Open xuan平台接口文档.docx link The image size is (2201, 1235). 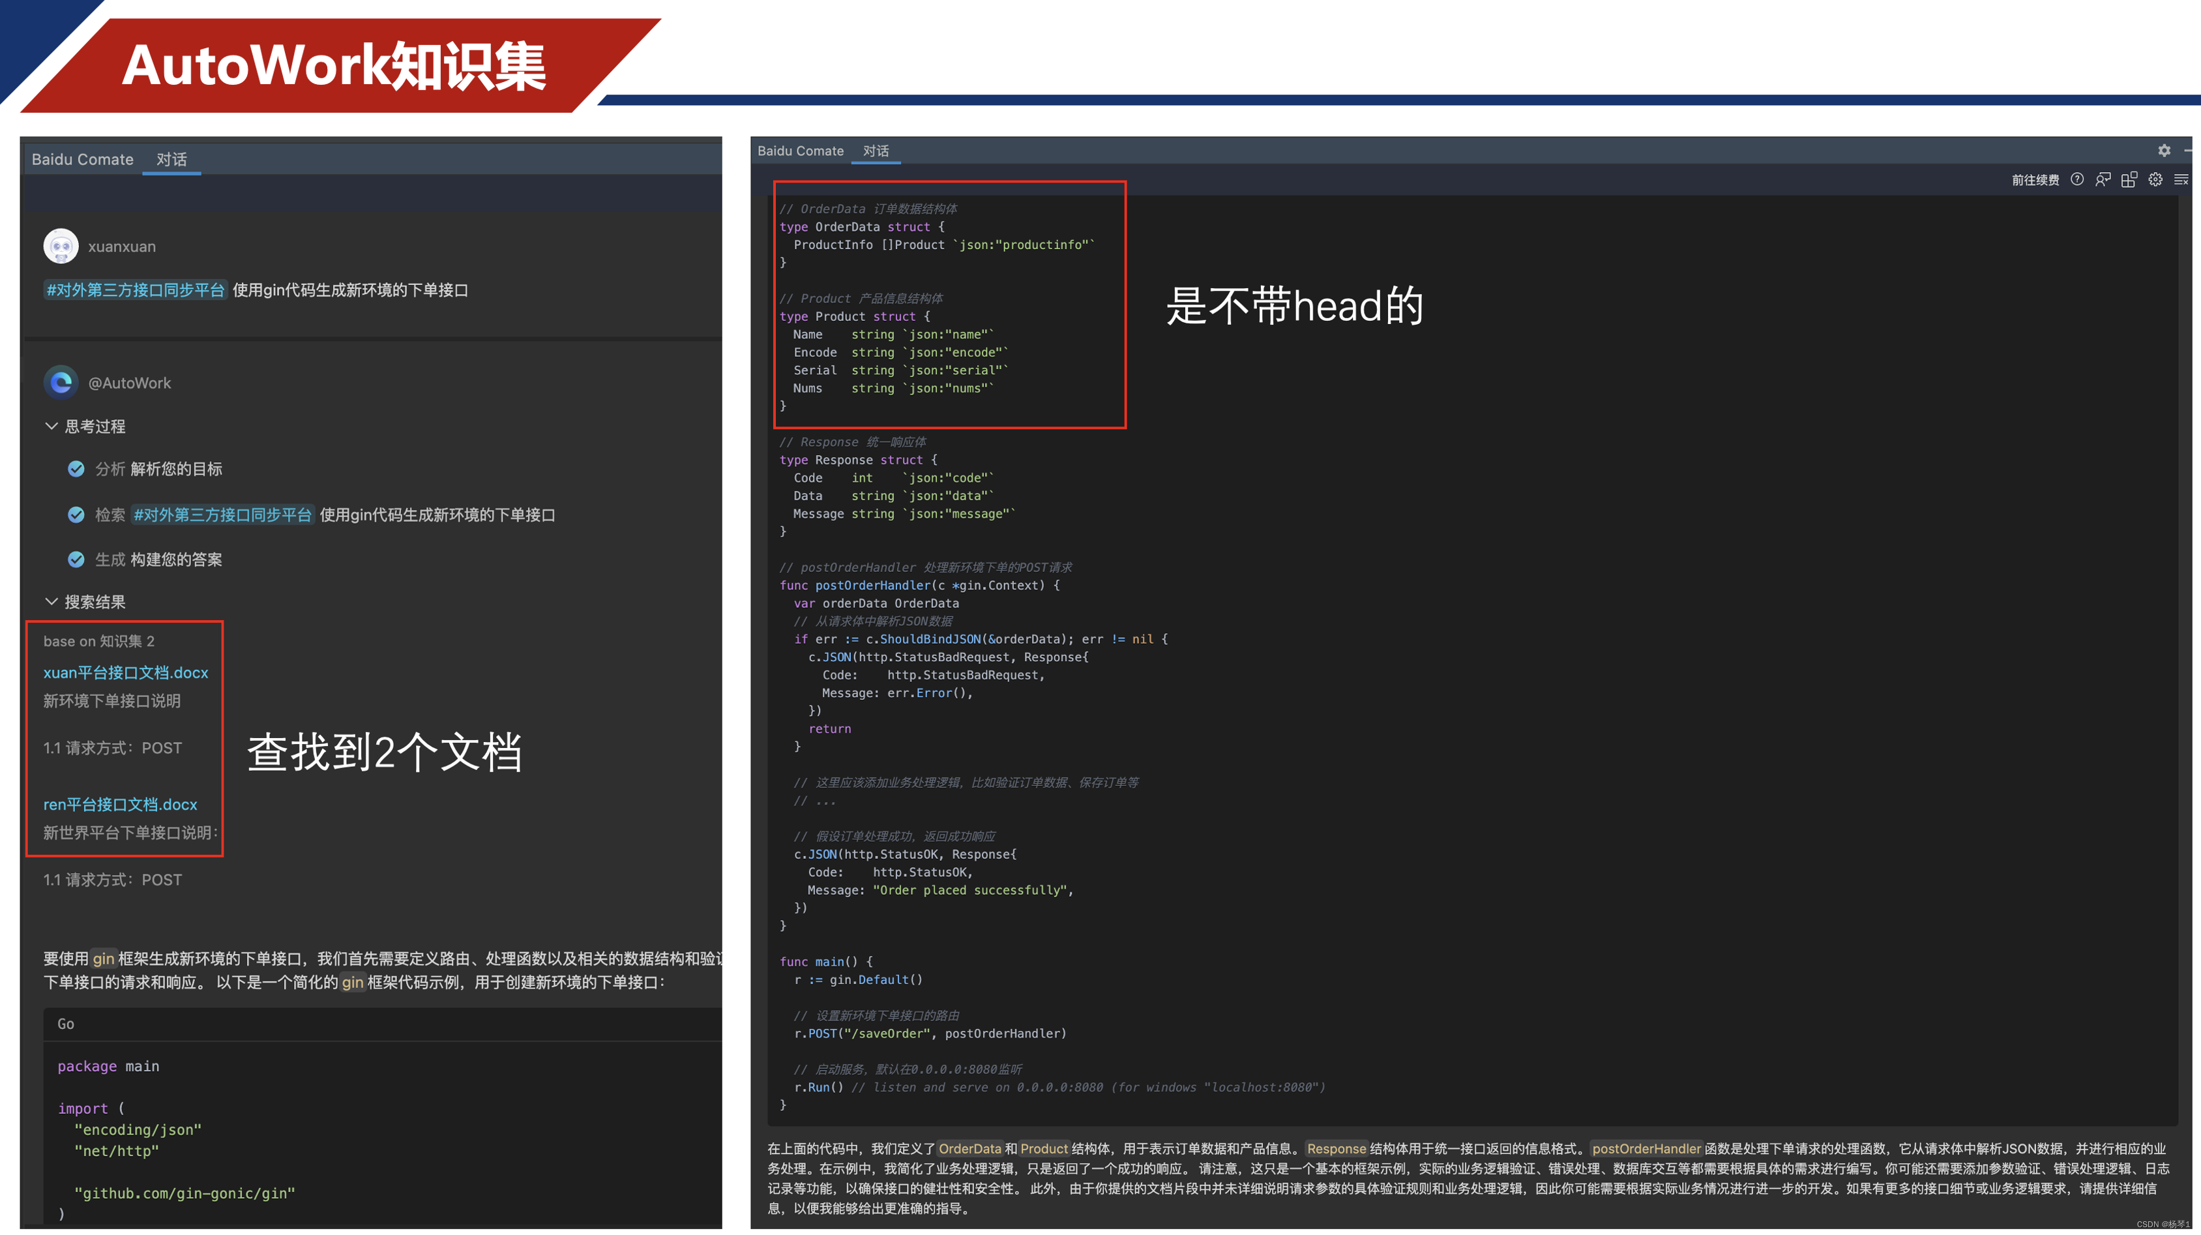tap(126, 673)
